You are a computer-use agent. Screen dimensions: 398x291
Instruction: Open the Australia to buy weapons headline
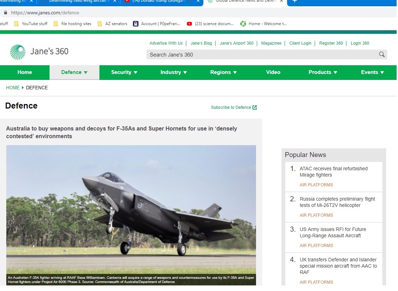122,133
